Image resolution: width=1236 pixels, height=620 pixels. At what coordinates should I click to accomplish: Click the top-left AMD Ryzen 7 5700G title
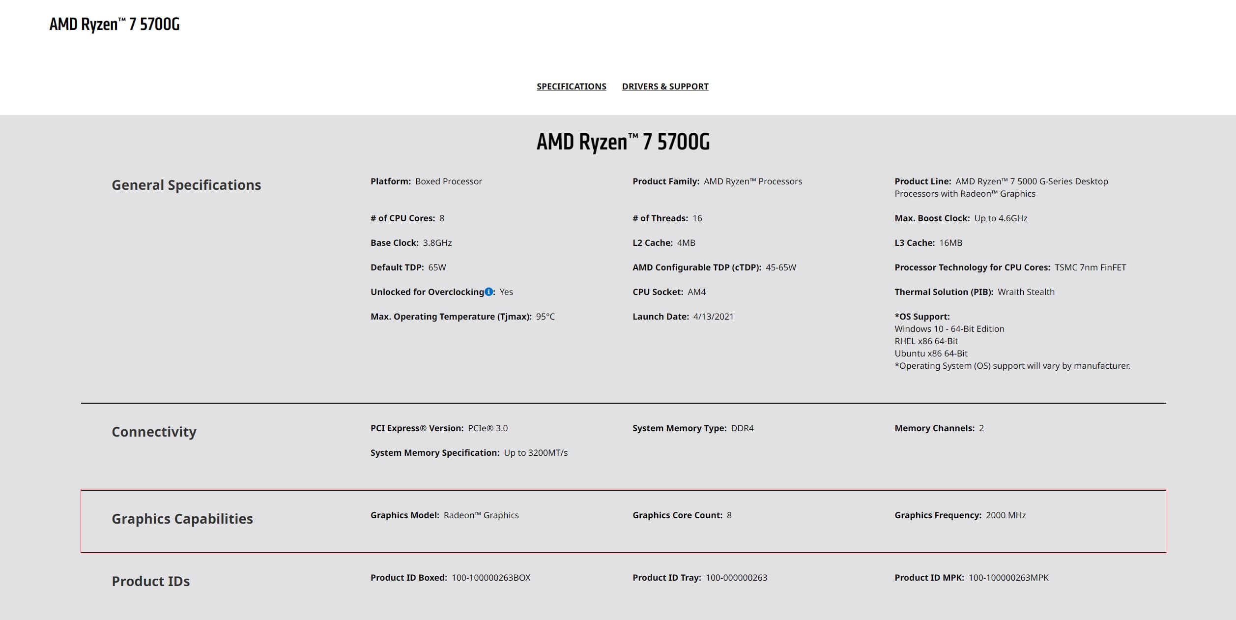point(115,24)
